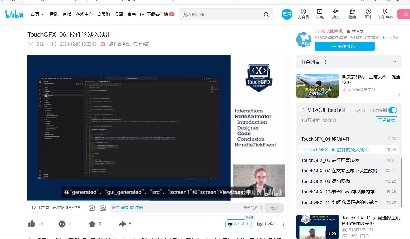Click the 订阅合集 subscribe button
The image size is (410, 239).
[386, 120]
